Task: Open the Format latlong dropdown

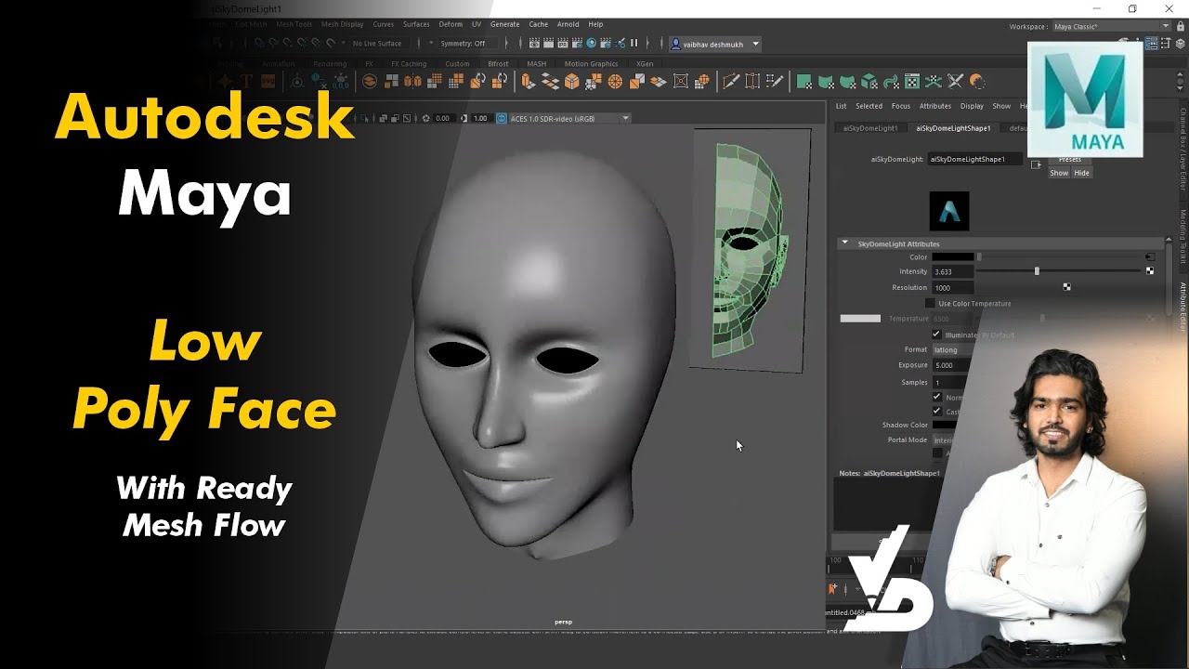Action: [952, 349]
